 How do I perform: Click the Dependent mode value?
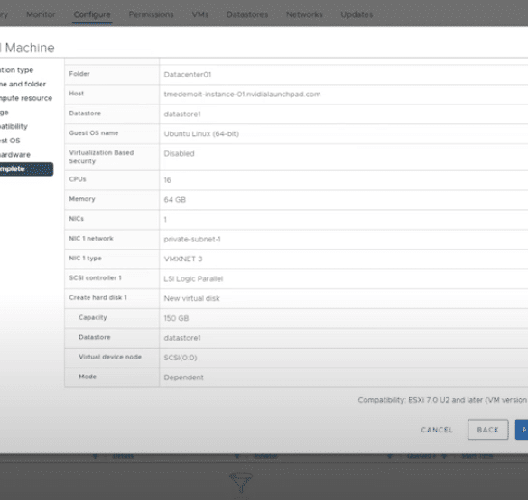(x=183, y=377)
